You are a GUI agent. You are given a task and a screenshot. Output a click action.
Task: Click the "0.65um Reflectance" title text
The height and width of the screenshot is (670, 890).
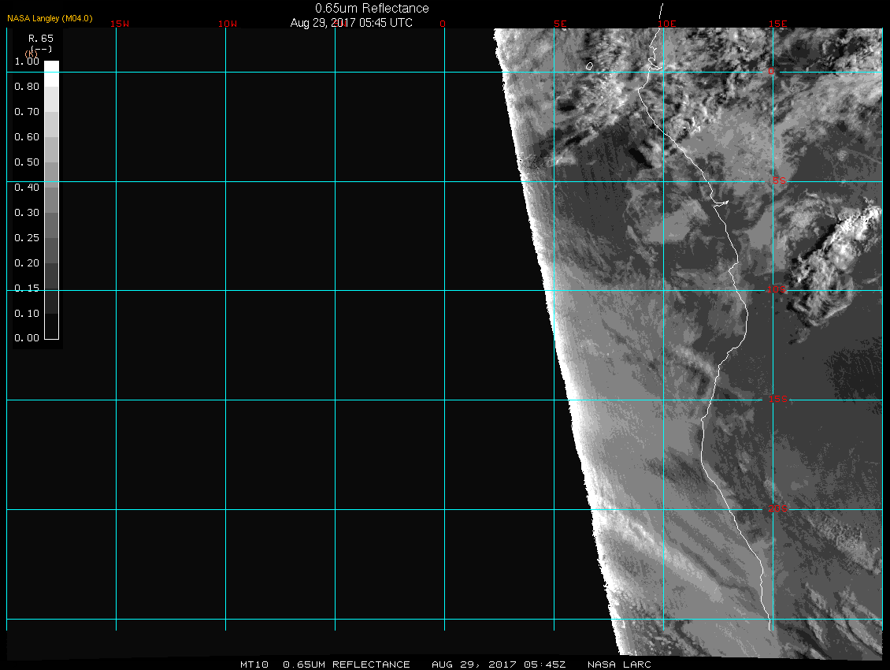pos(372,9)
